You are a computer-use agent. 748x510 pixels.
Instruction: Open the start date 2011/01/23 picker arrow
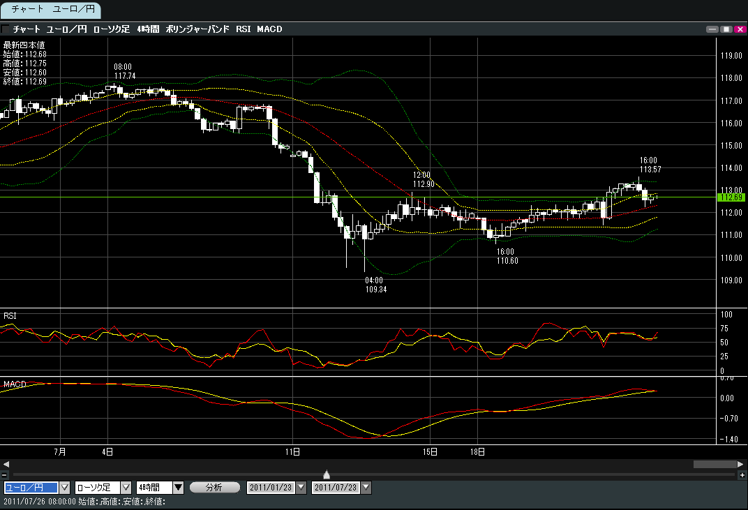pos(301,487)
